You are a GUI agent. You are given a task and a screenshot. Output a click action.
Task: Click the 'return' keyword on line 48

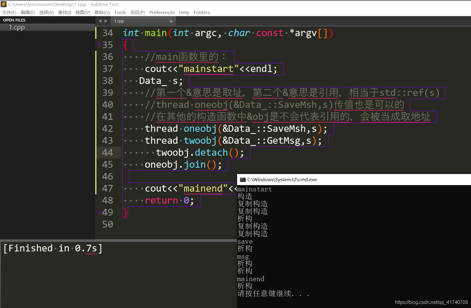point(161,200)
